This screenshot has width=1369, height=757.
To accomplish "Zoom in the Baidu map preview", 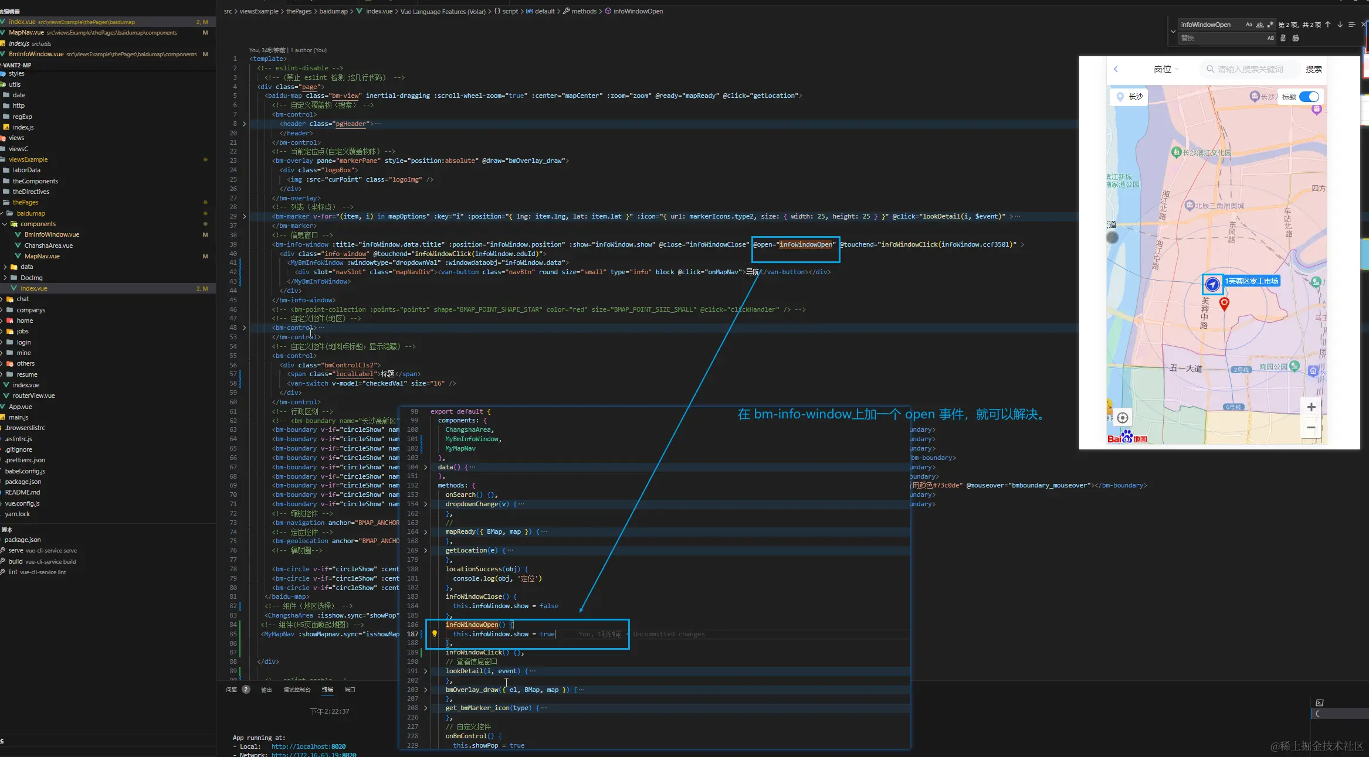I will (1311, 407).
